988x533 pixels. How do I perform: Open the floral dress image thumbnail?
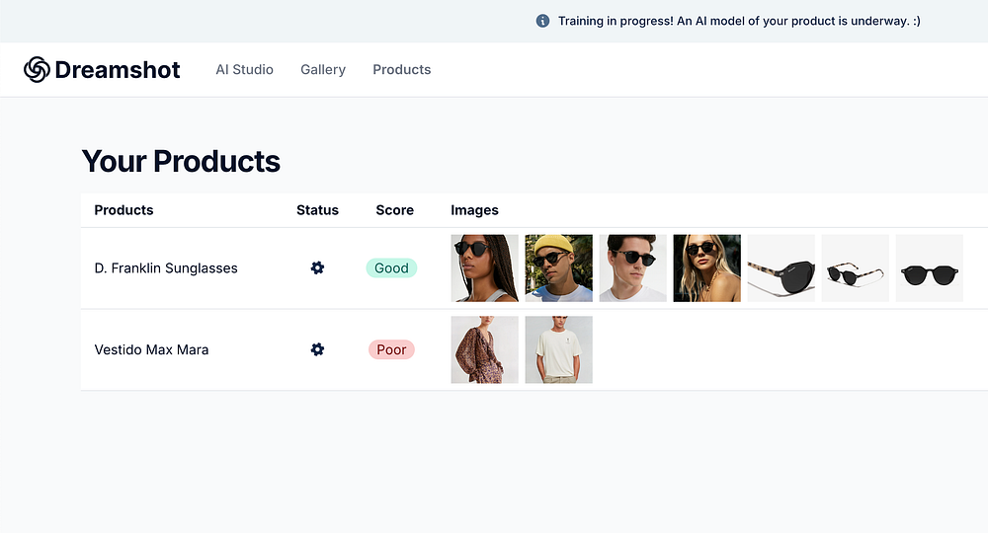click(x=484, y=349)
